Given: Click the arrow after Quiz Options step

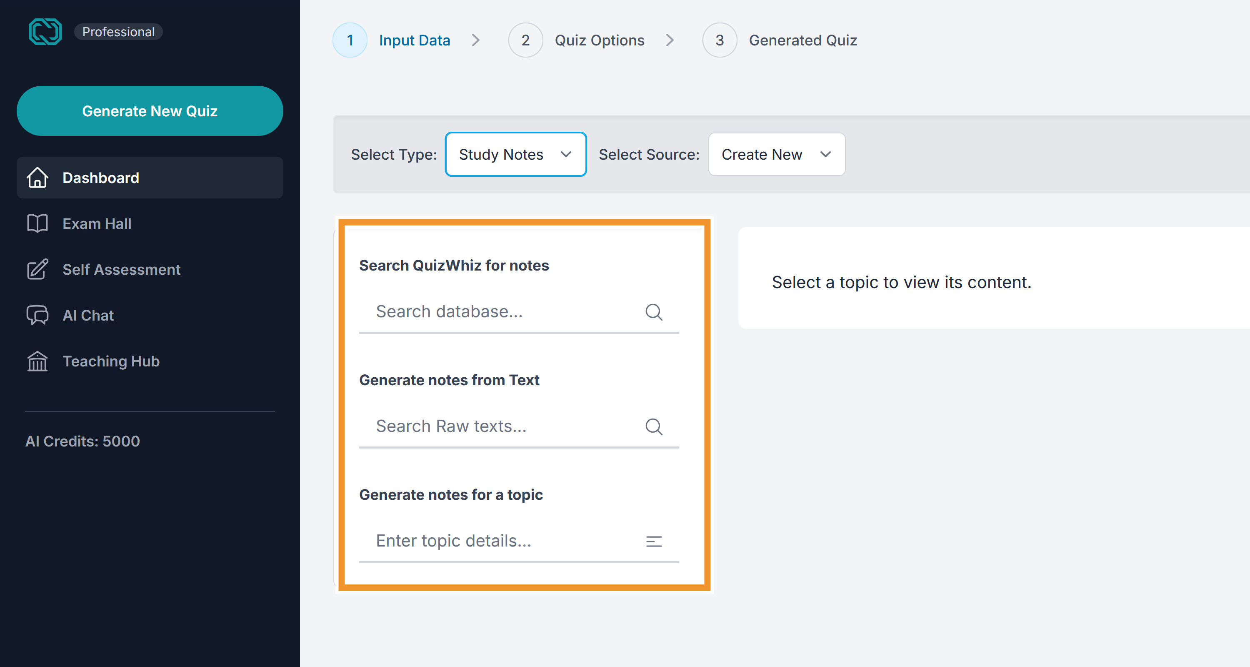Looking at the screenshot, I should (x=670, y=40).
